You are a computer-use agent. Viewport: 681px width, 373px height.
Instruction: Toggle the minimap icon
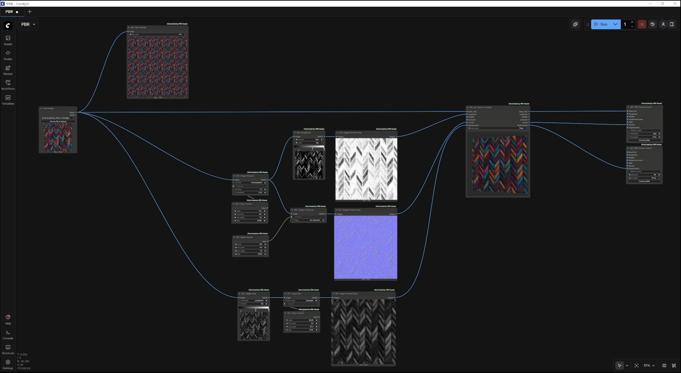tap(664, 366)
